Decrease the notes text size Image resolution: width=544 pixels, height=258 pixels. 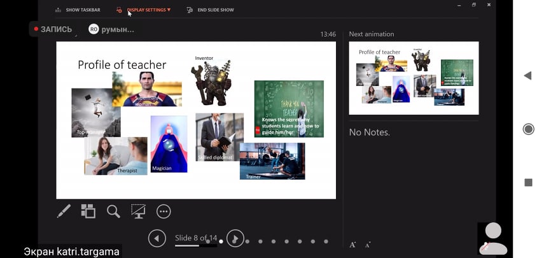pos(368,245)
